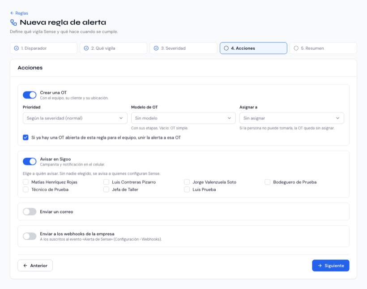Image resolution: width=367 pixels, height=289 pixels.
Task: Click the checkmark icon on Severidad step
Action: pyautogui.click(x=156, y=48)
